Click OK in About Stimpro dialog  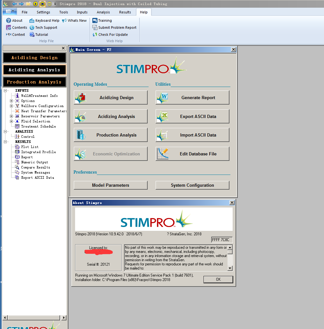[218, 279]
